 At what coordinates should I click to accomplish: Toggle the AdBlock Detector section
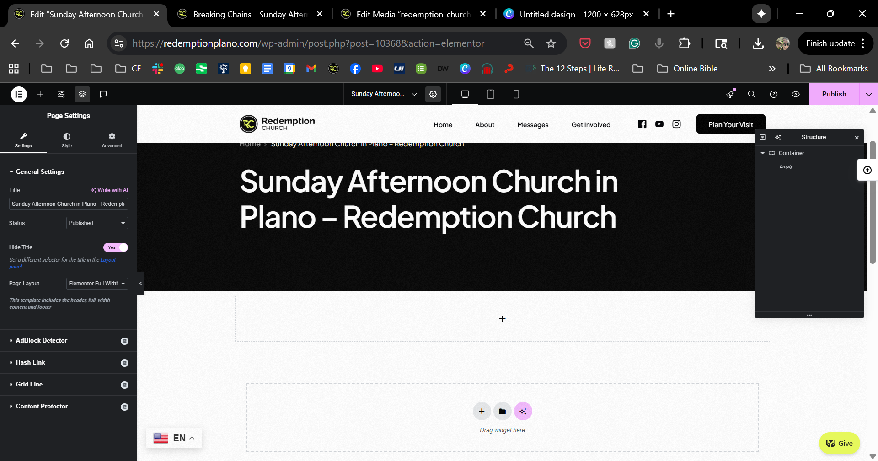pyautogui.click(x=41, y=341)
